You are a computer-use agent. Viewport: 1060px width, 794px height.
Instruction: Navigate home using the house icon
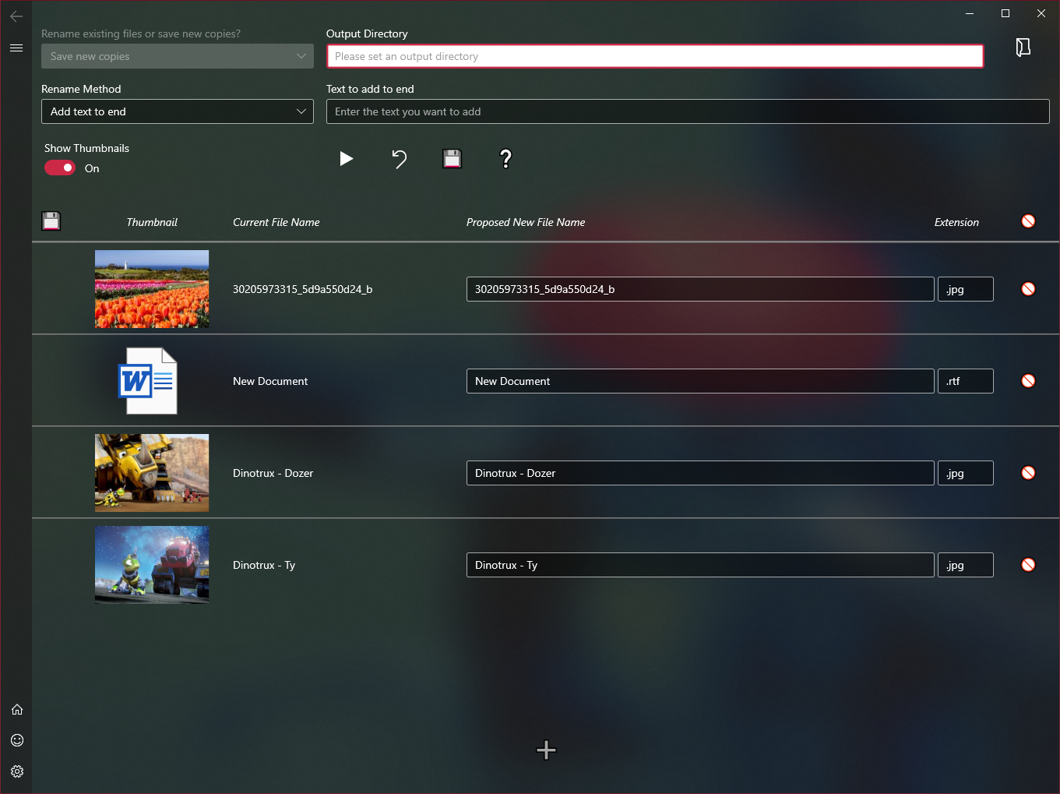(17, 709)
